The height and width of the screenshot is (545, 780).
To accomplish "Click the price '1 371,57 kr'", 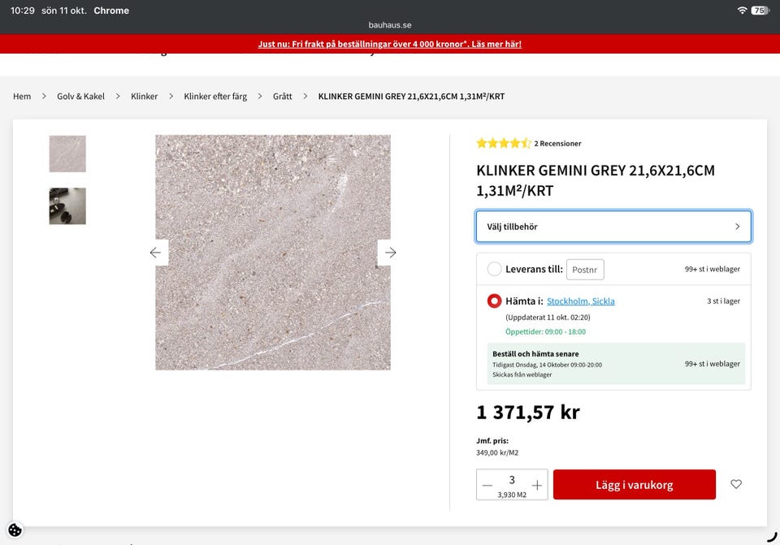I will pyautogui.click(x=528, y=413).
